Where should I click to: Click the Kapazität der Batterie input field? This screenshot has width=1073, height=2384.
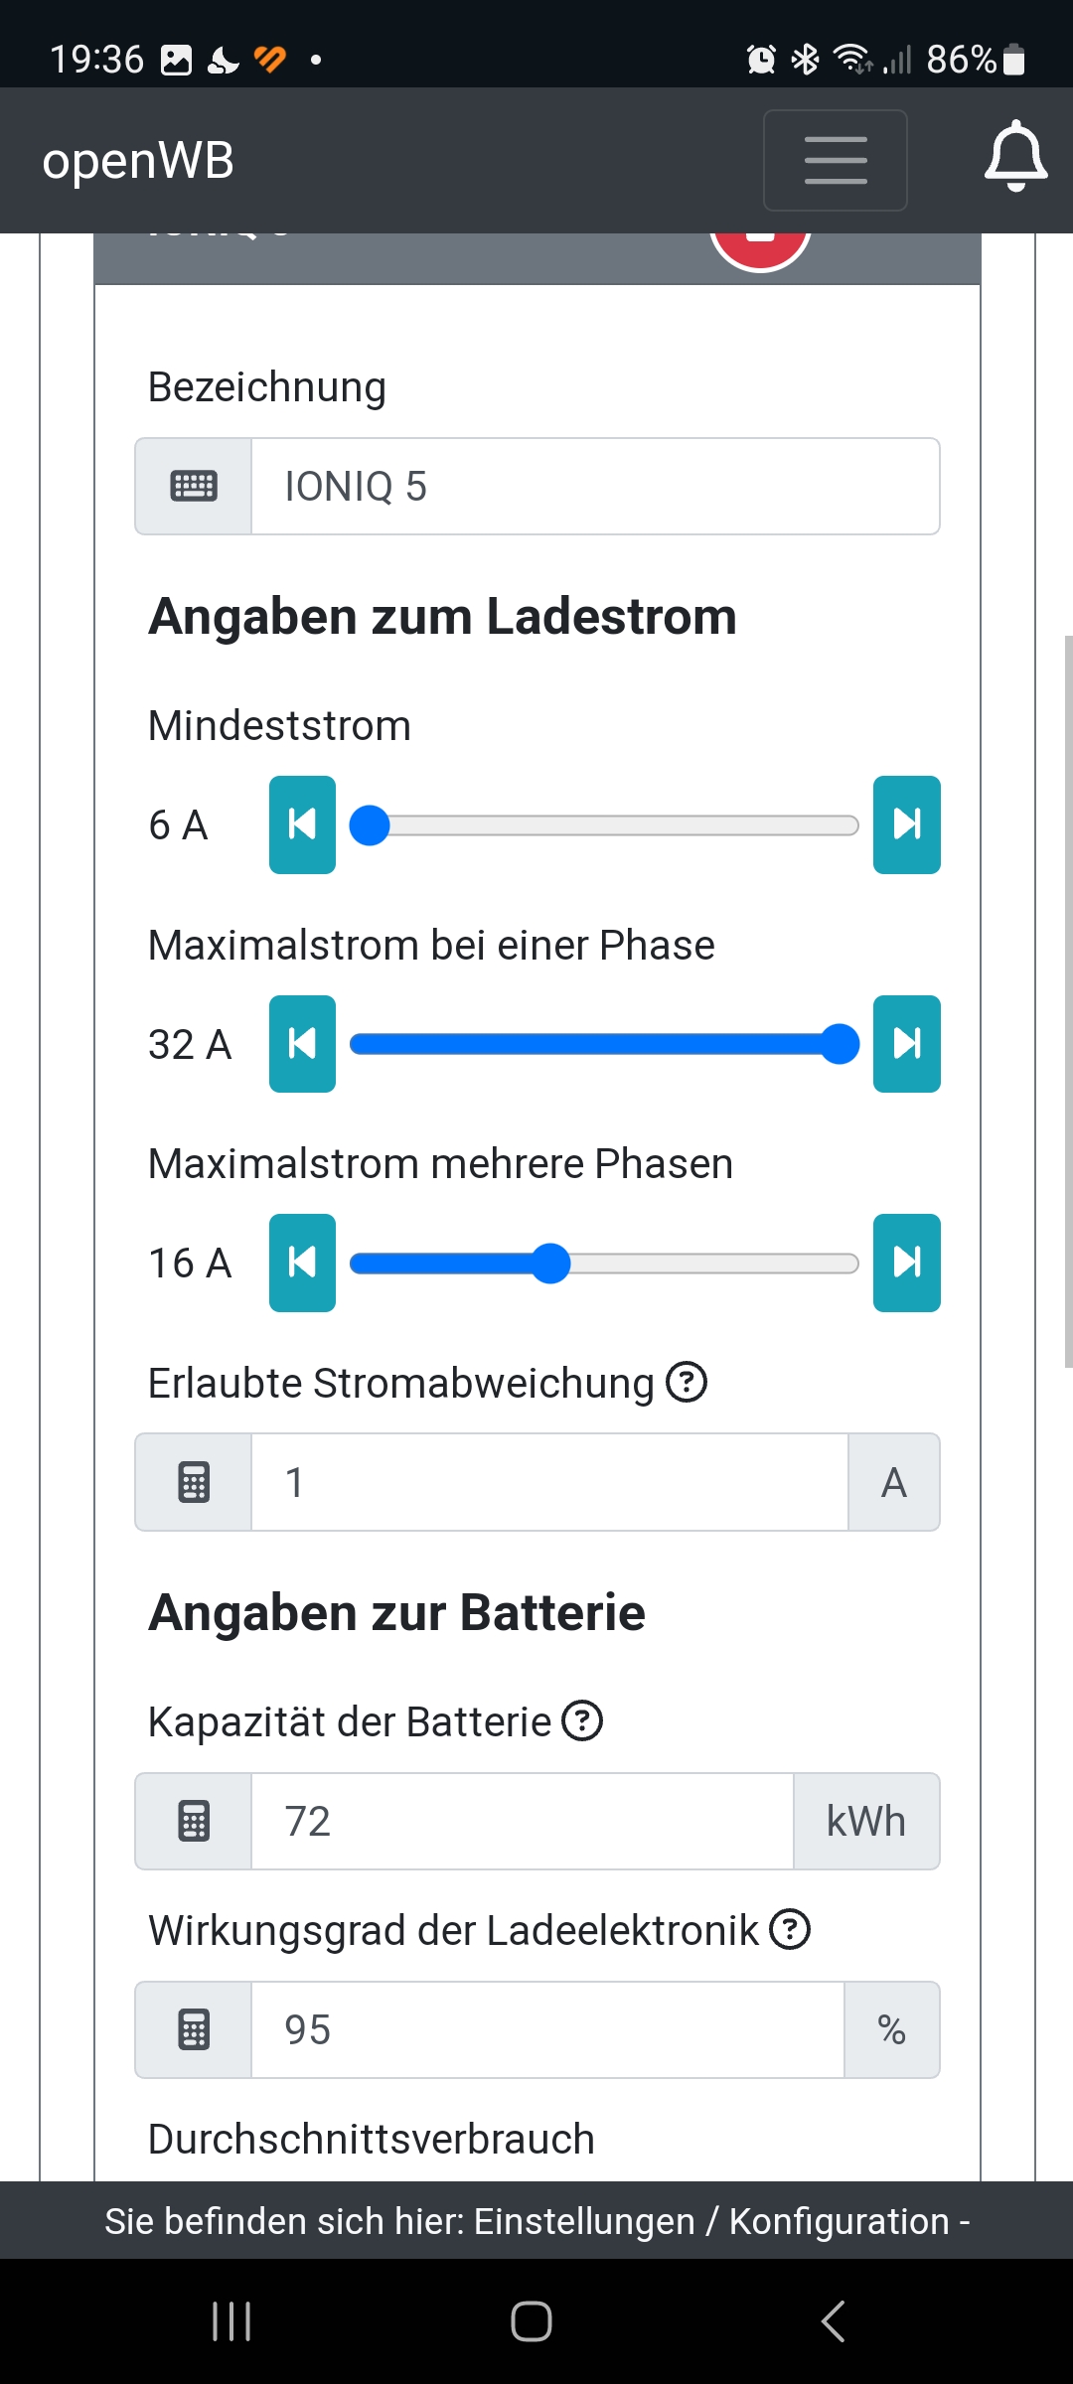[522, 1822]
